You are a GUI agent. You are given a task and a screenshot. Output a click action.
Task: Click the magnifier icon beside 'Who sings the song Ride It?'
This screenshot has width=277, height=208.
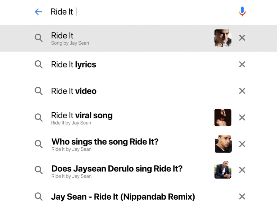click(x=38, y=144)
